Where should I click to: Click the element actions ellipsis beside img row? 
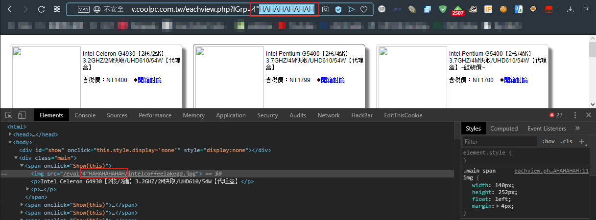pos(4,174)
